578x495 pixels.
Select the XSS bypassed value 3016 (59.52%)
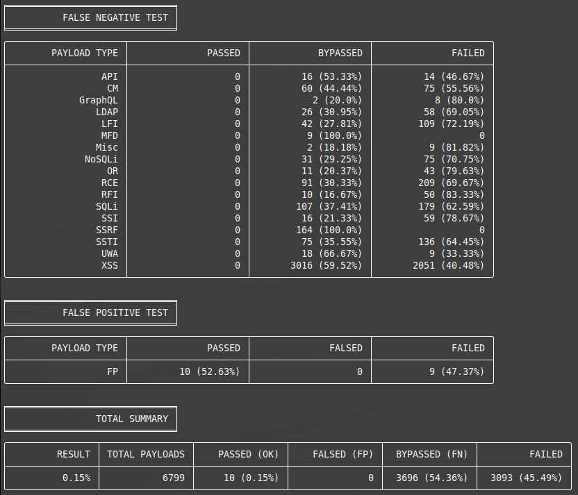tap(326, 265)
